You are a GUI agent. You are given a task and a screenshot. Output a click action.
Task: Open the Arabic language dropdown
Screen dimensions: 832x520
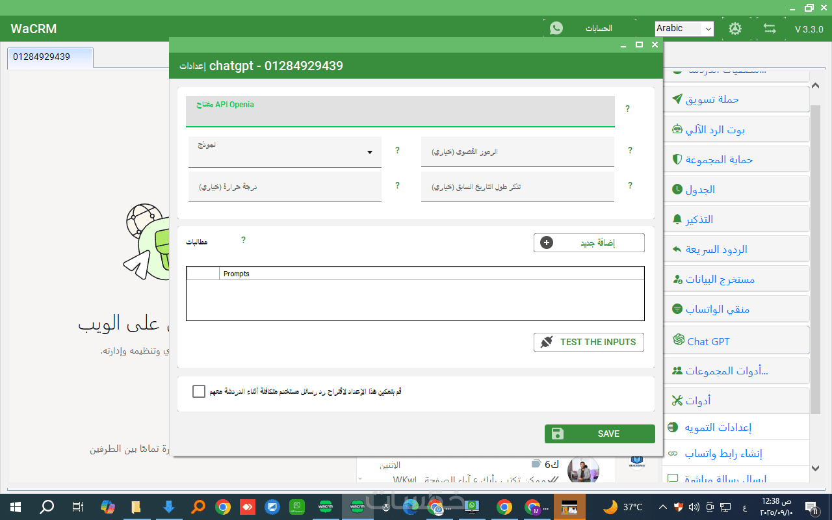684,29
